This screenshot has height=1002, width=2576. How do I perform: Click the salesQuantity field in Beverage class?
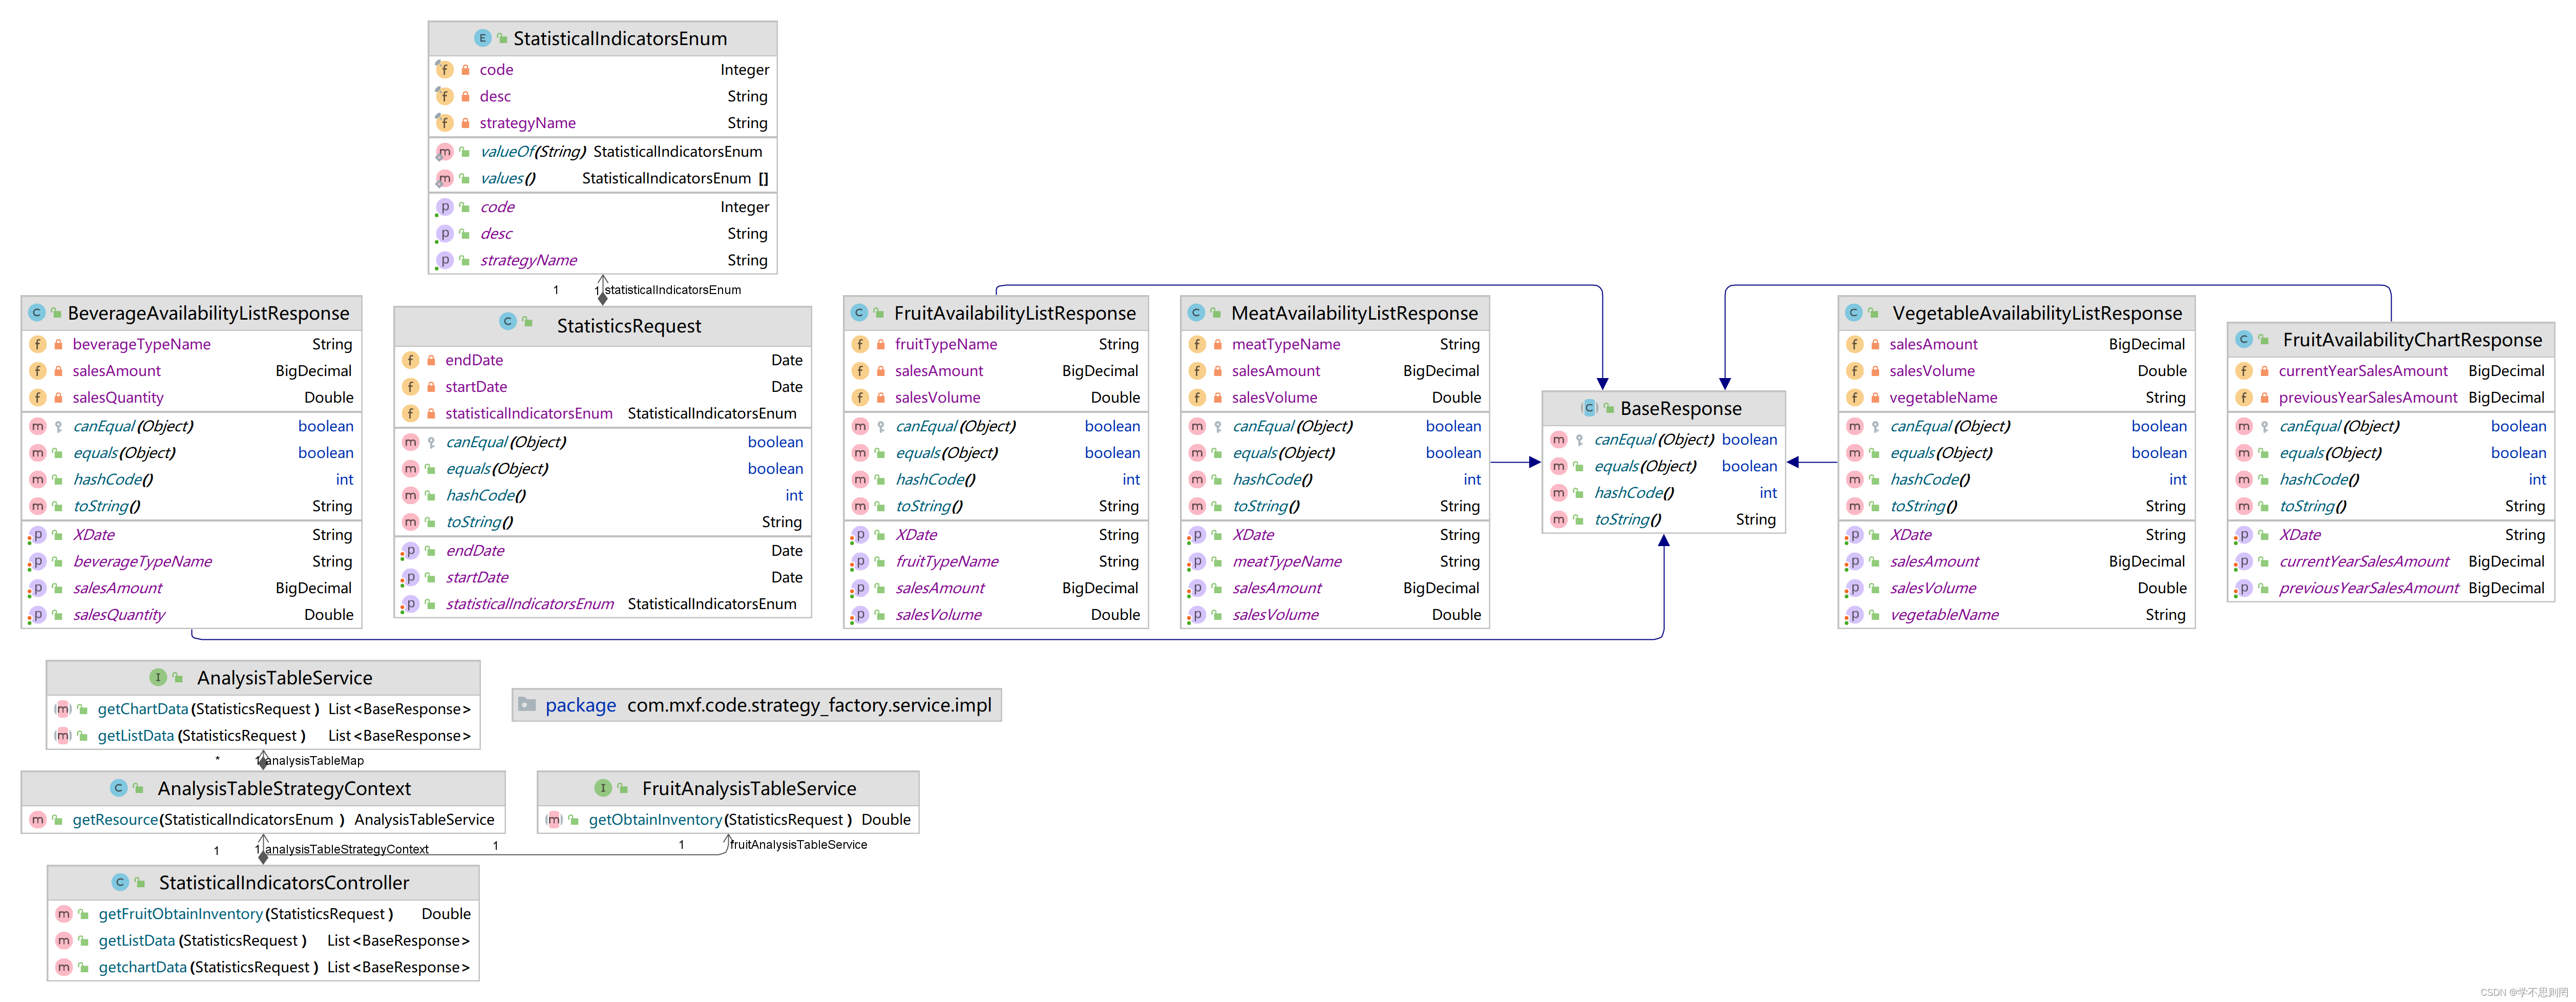click(191, 398)
